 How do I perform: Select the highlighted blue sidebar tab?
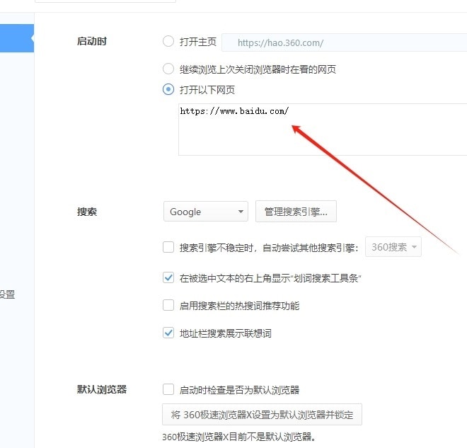click(x=17, y=38)
